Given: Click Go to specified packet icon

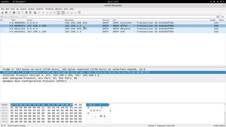Looking at the screenshot, I should click(47, 13).
